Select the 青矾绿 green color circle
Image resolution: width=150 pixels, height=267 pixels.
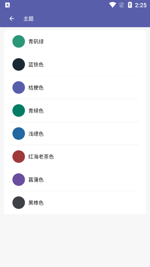click(x=19, y=41)
